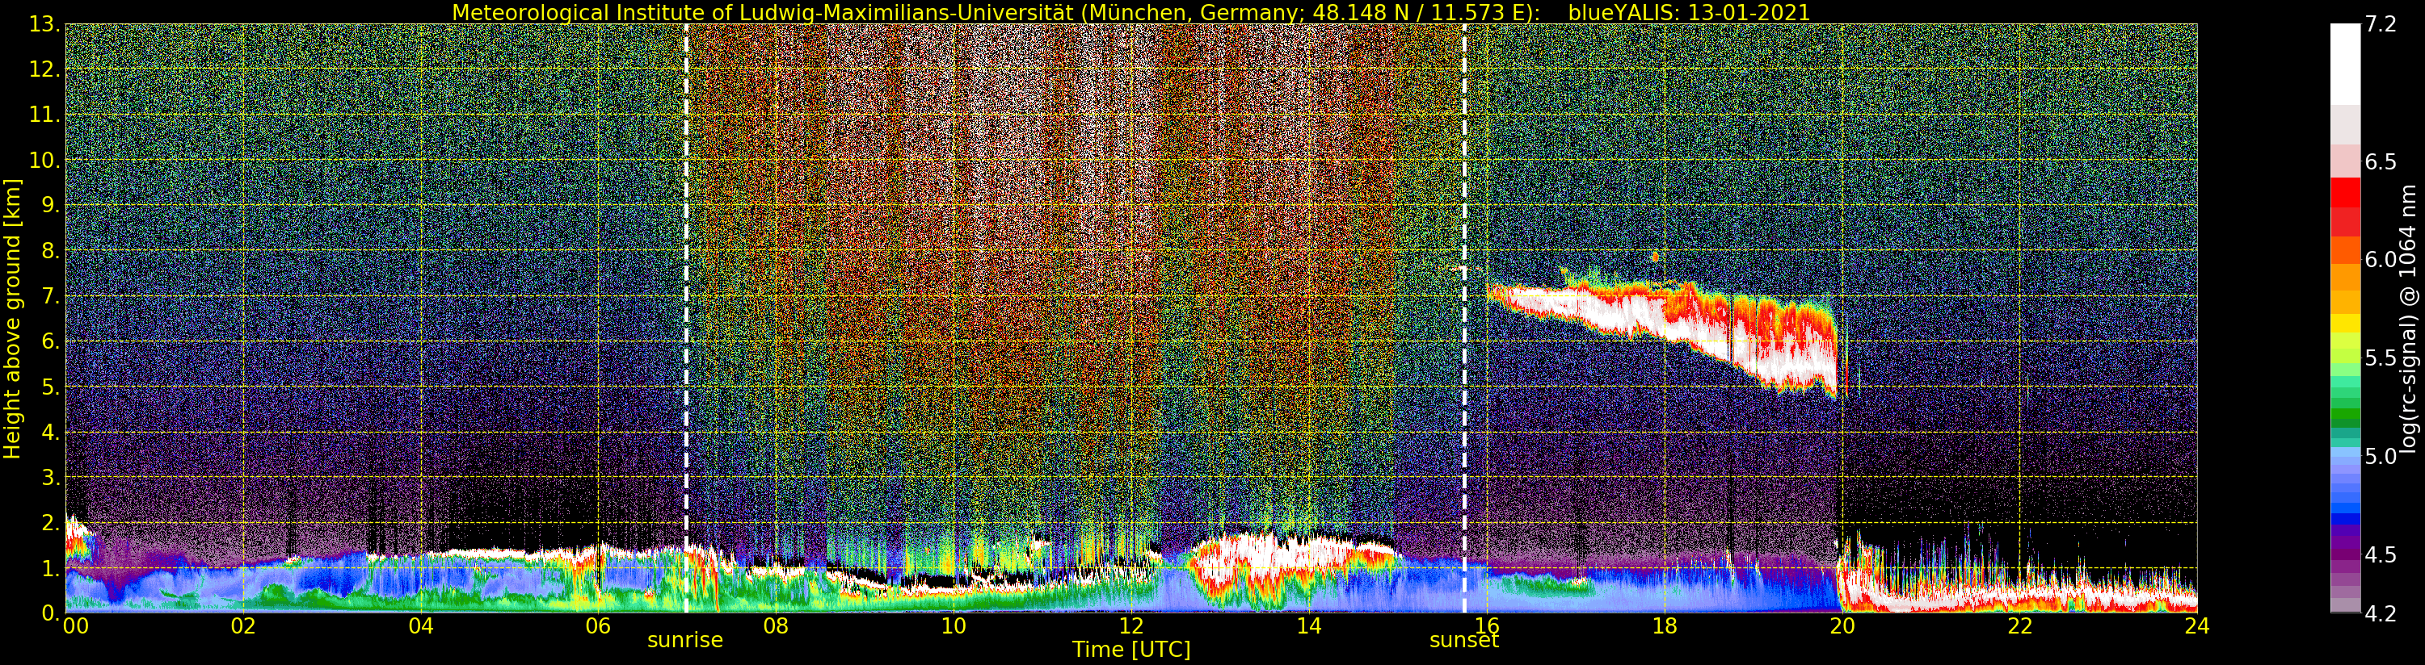Click the 08 tick on the time axis
Viewport: 2425px width, 665px height.
(x=776, y=626)
